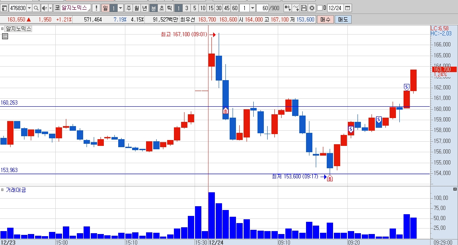
Task: Open the calendar date picker icon
Action: click(347, 8)
